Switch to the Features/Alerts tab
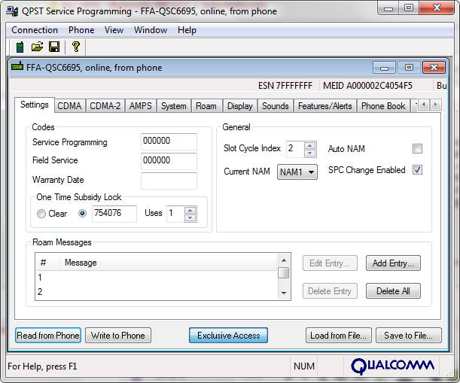 pos(325,106)
